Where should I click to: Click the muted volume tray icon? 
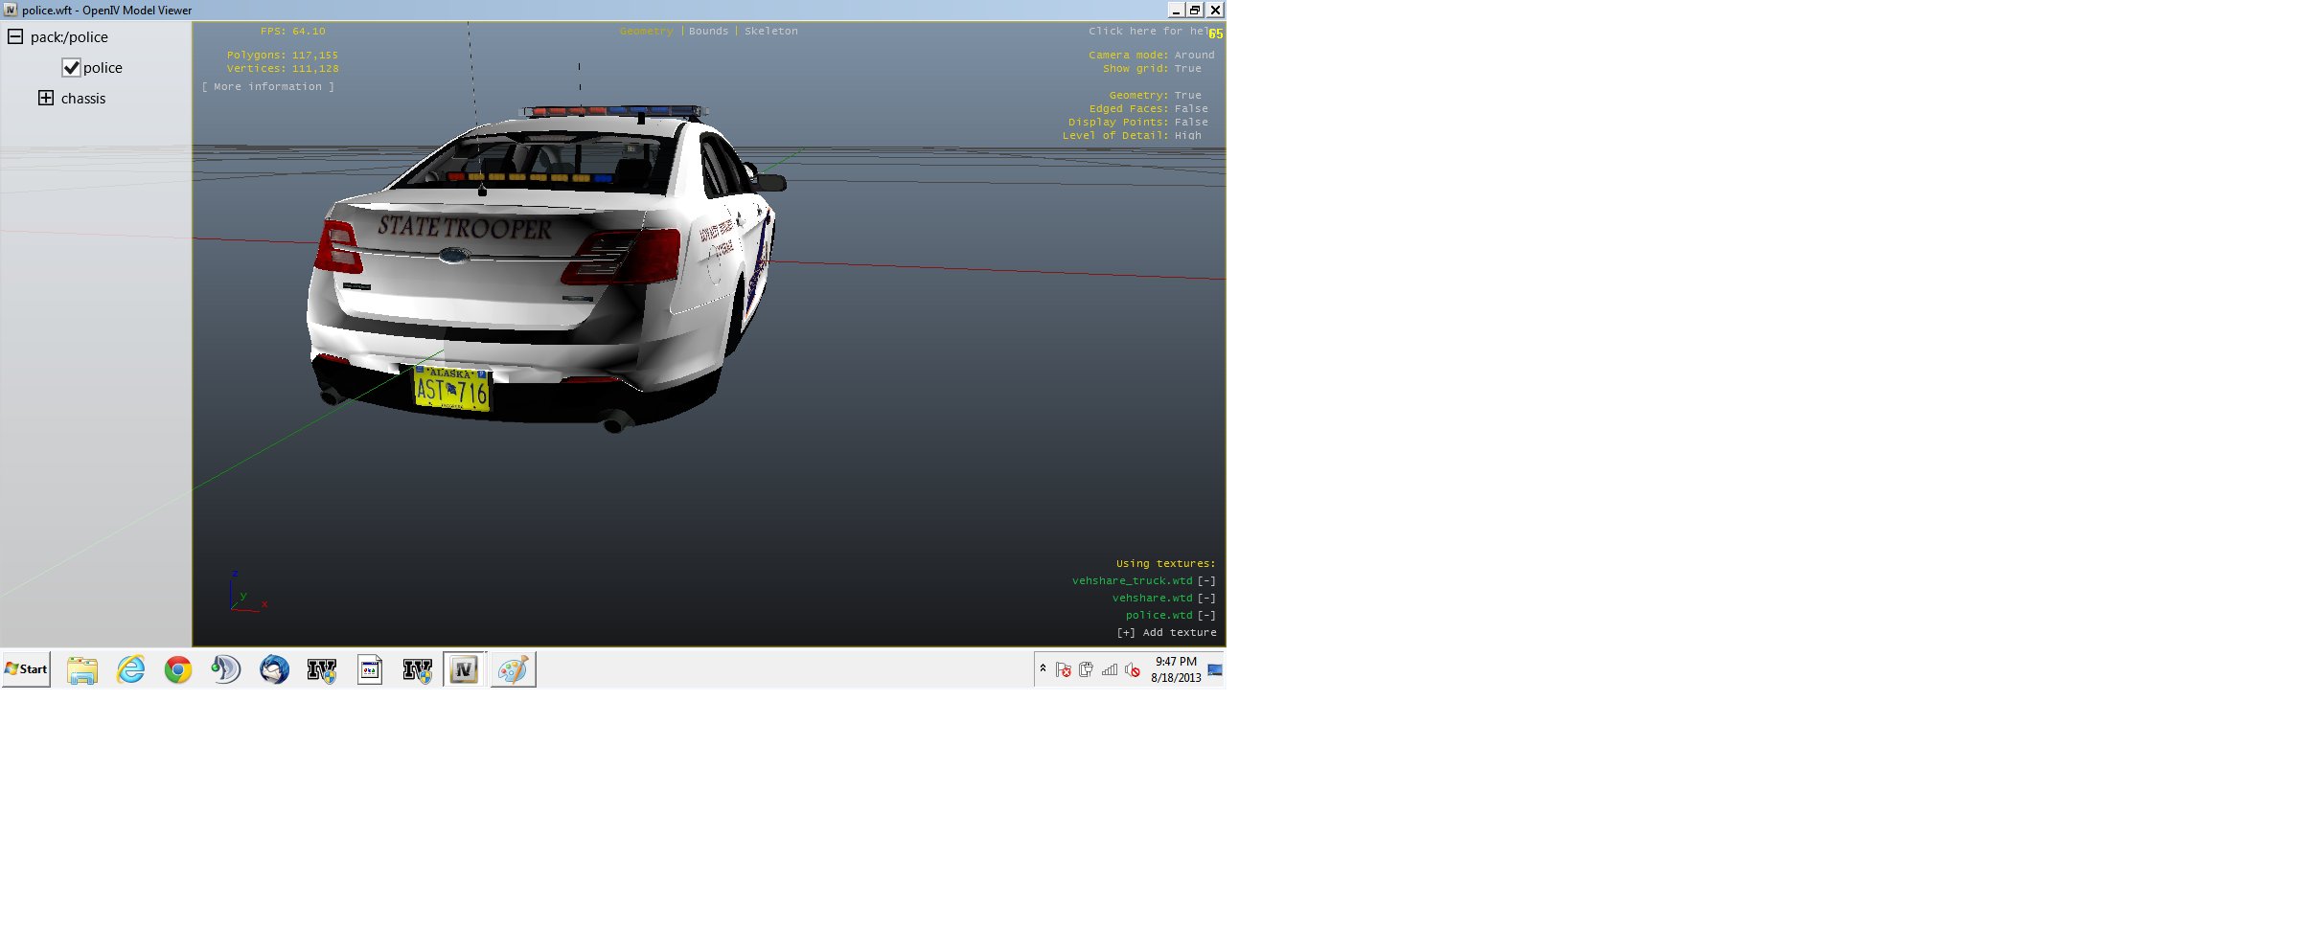coord(1132,670)
